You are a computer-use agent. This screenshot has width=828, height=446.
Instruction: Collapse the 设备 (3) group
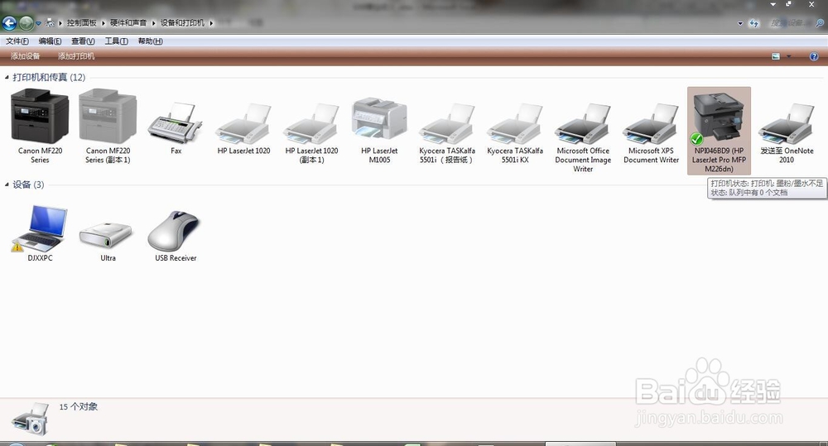7,185
